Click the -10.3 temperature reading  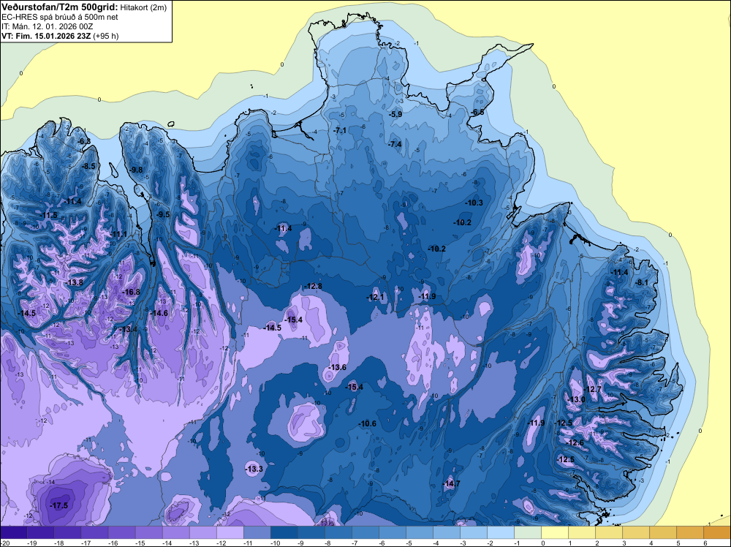(474, 203)
